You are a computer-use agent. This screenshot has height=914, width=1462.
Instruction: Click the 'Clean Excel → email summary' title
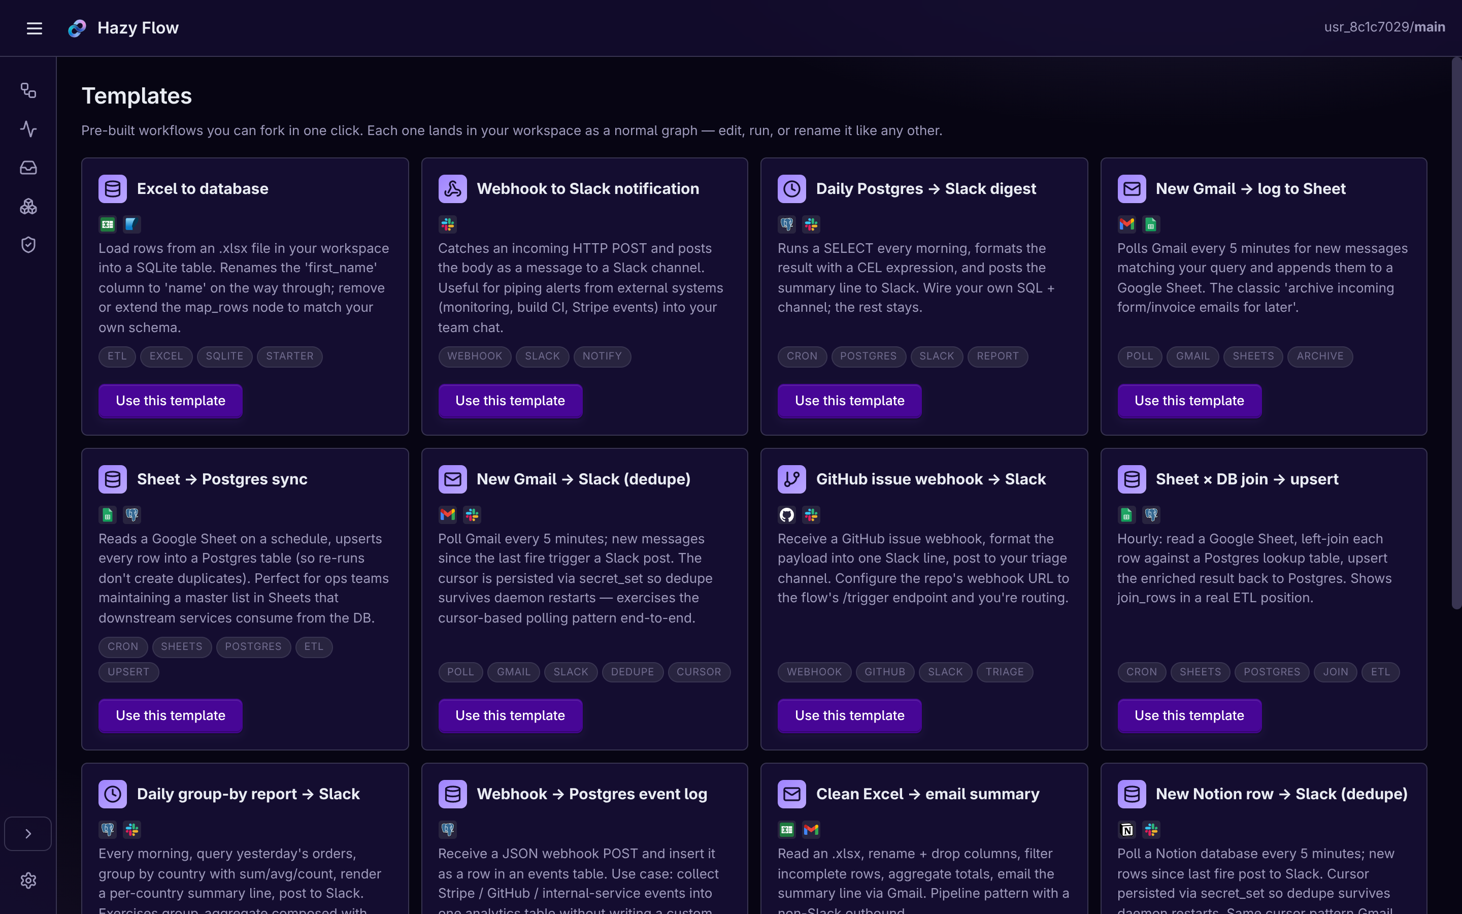(x=927, y=794)
